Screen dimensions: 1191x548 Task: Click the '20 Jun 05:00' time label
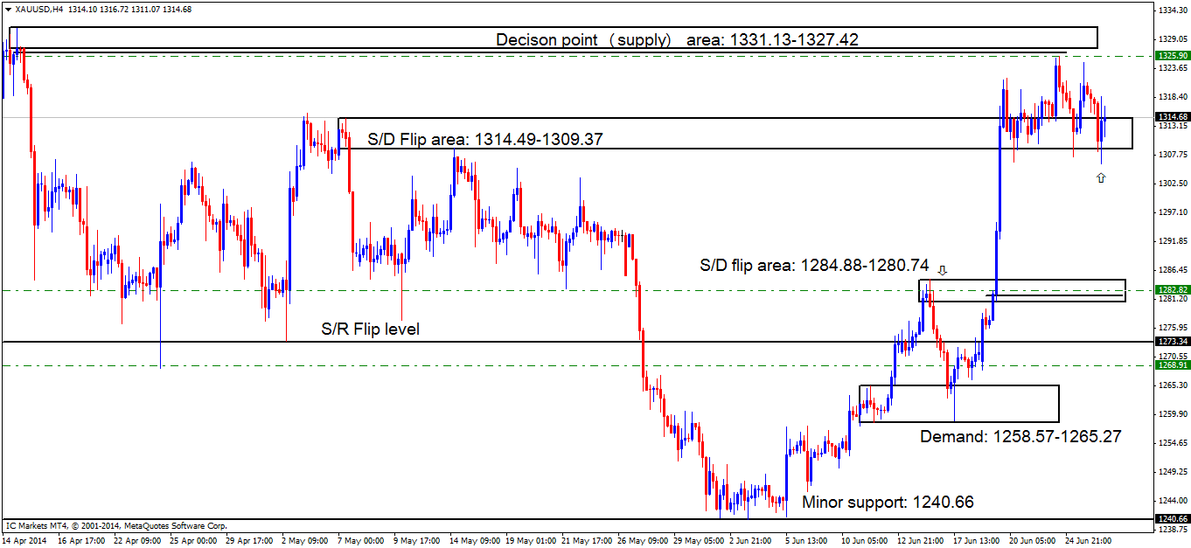pos(1033,541)
